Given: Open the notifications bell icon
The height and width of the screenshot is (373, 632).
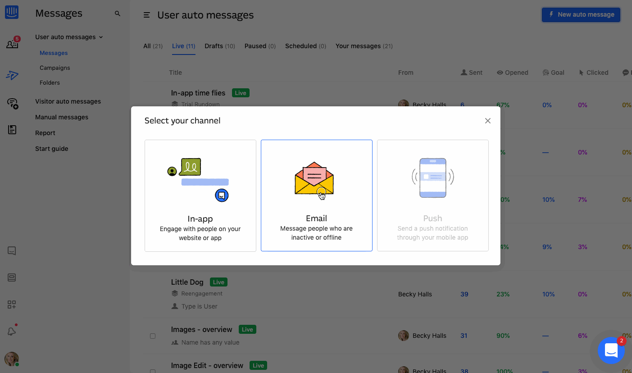Looking at the screenshot, I should pos(12,331).
